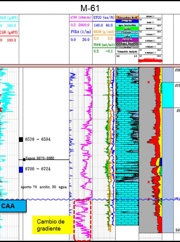The width and height of the screenshot is (180, 242).
Task: Select the Aceite green legend swatch
Action: (x=127, y=29)
